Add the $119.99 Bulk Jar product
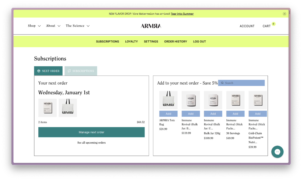The height and width of the screenshot is (180, 302). pos(191,114)
